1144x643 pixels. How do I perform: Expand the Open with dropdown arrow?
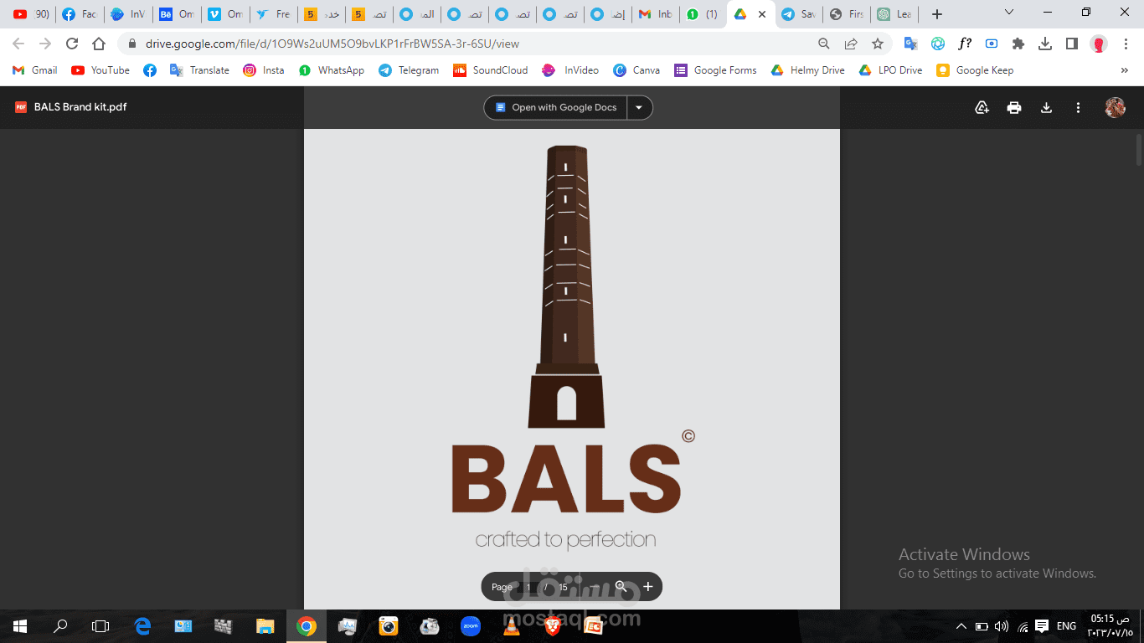pos(640,107)
